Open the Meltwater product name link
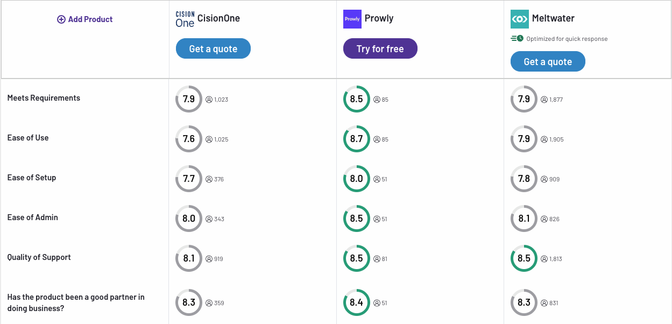Screen dimensions: 672x324 coord(553,18)
